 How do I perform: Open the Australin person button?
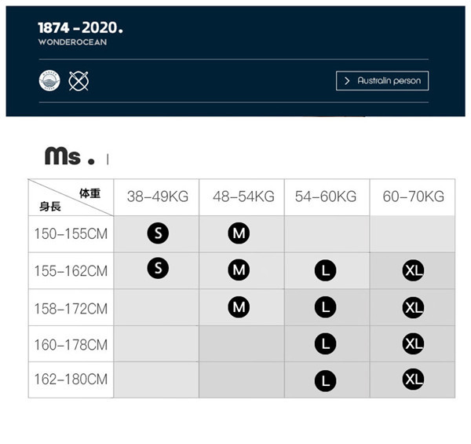coord(382,81)
